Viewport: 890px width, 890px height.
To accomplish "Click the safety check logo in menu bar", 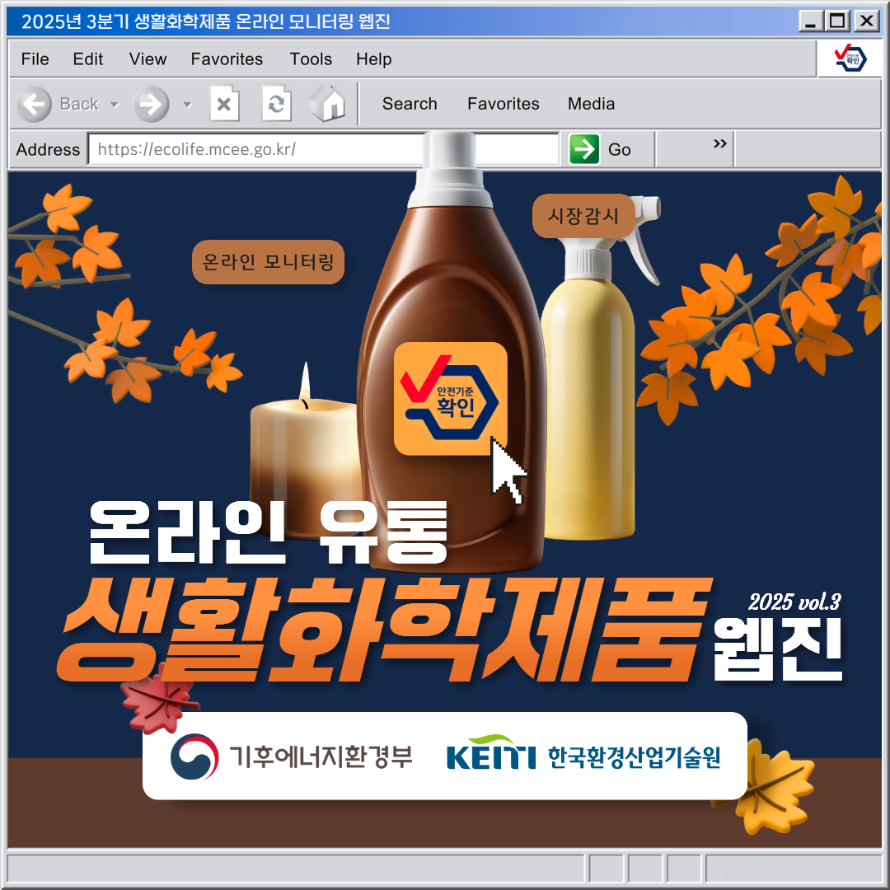I will 850,59.
